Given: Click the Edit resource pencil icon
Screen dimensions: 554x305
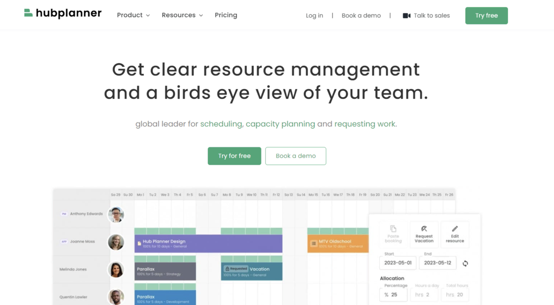Looking at the screenshot, I should coord(454,228).
